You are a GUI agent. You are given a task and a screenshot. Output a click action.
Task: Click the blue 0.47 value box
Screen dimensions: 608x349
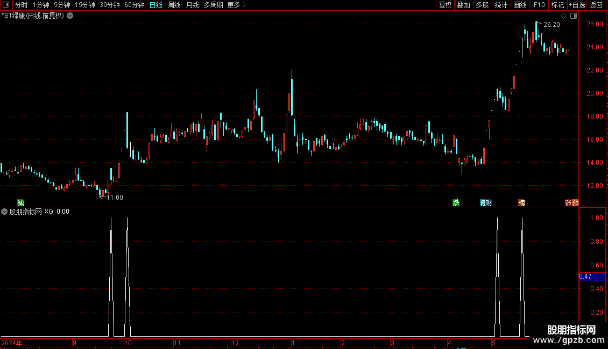[592, 277]
